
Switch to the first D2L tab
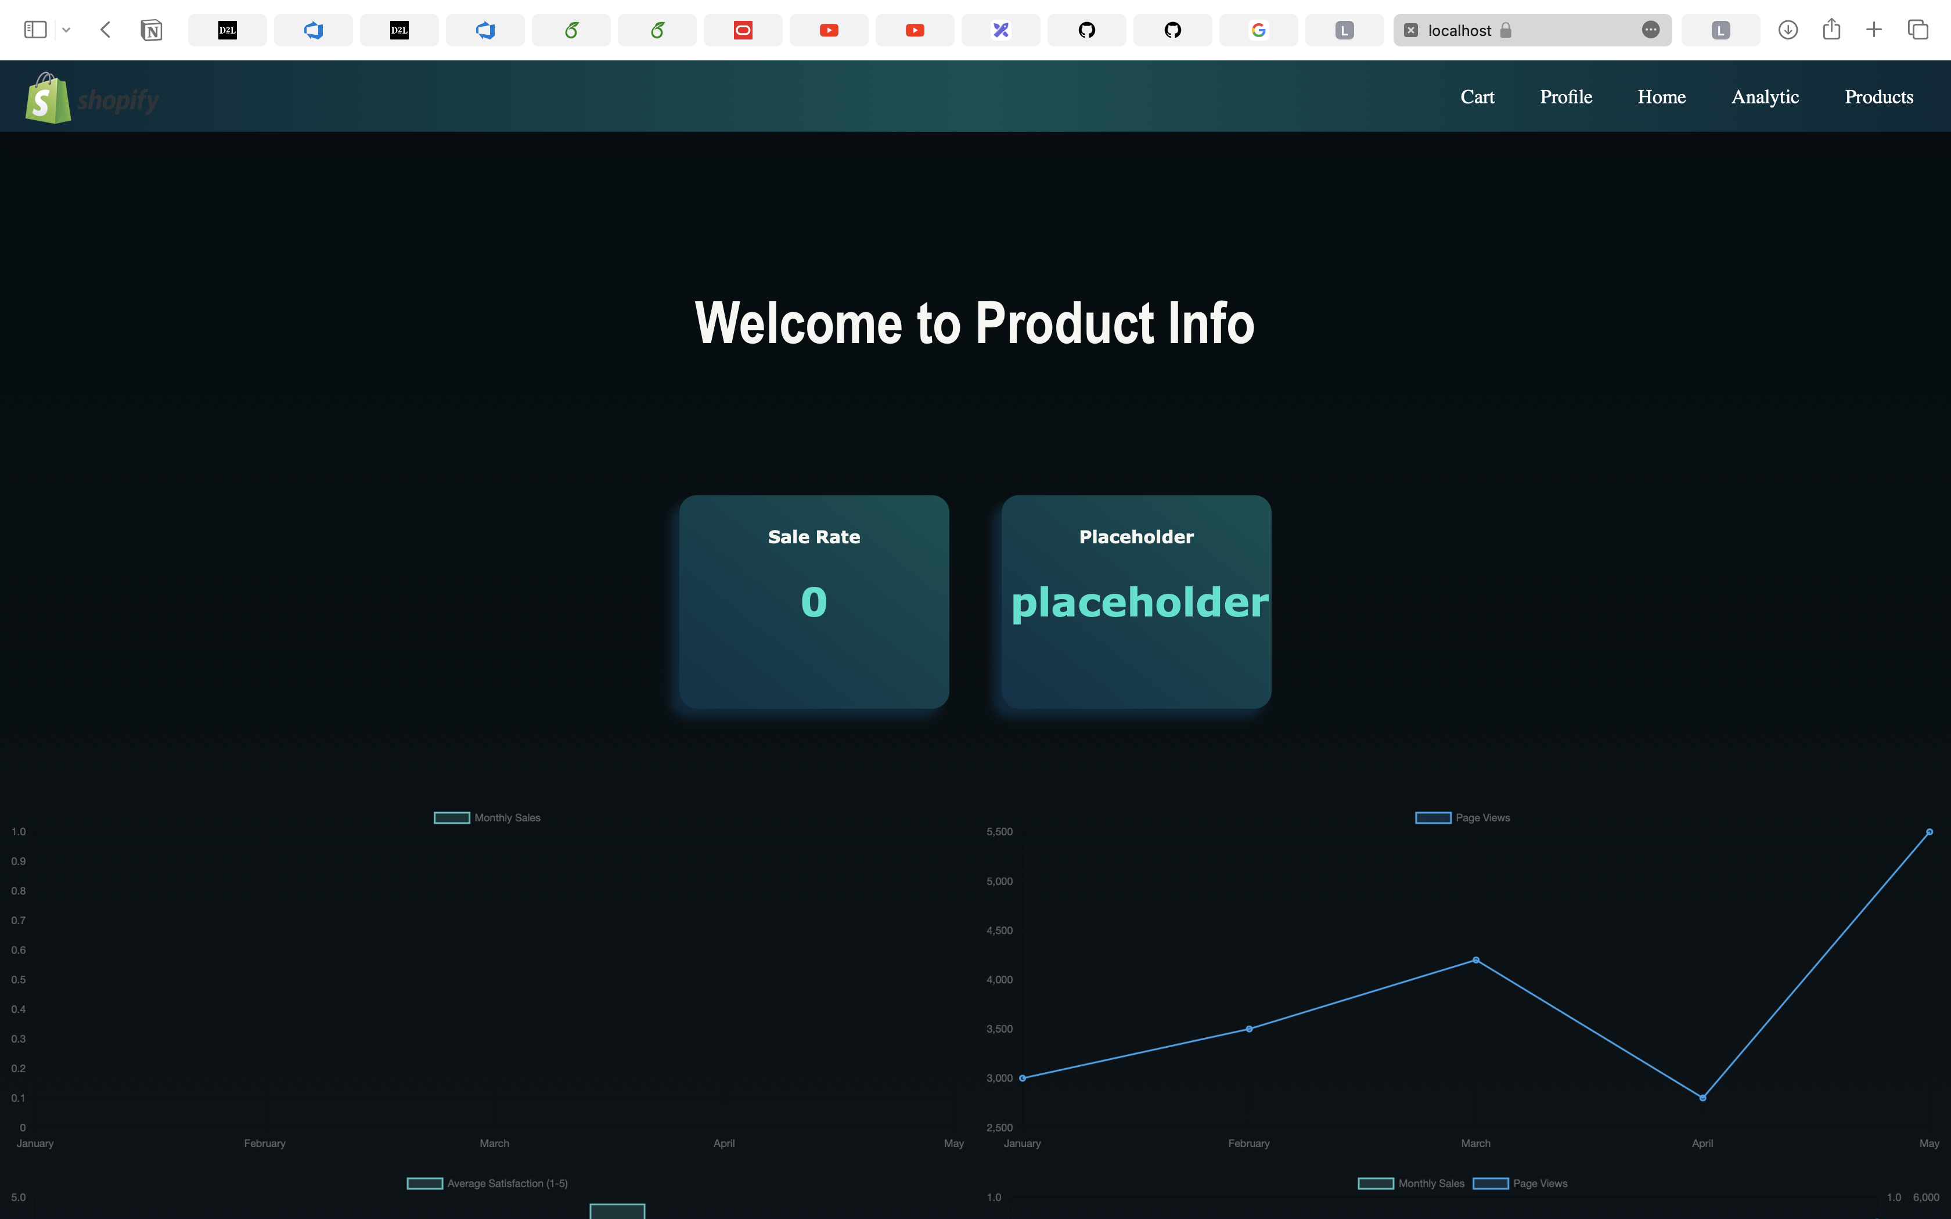click(x=228, y=30)
